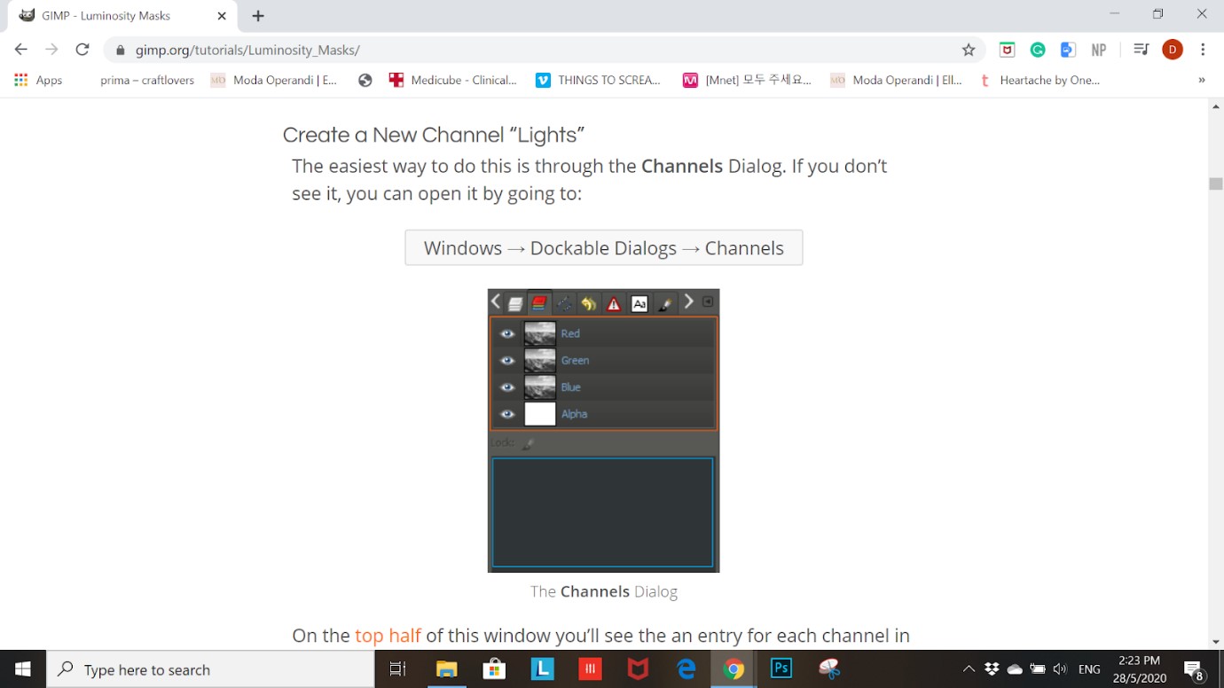1224x688 pixels.
Task: Open Photoshop from the taskbar
Action: tap(781, 668)
